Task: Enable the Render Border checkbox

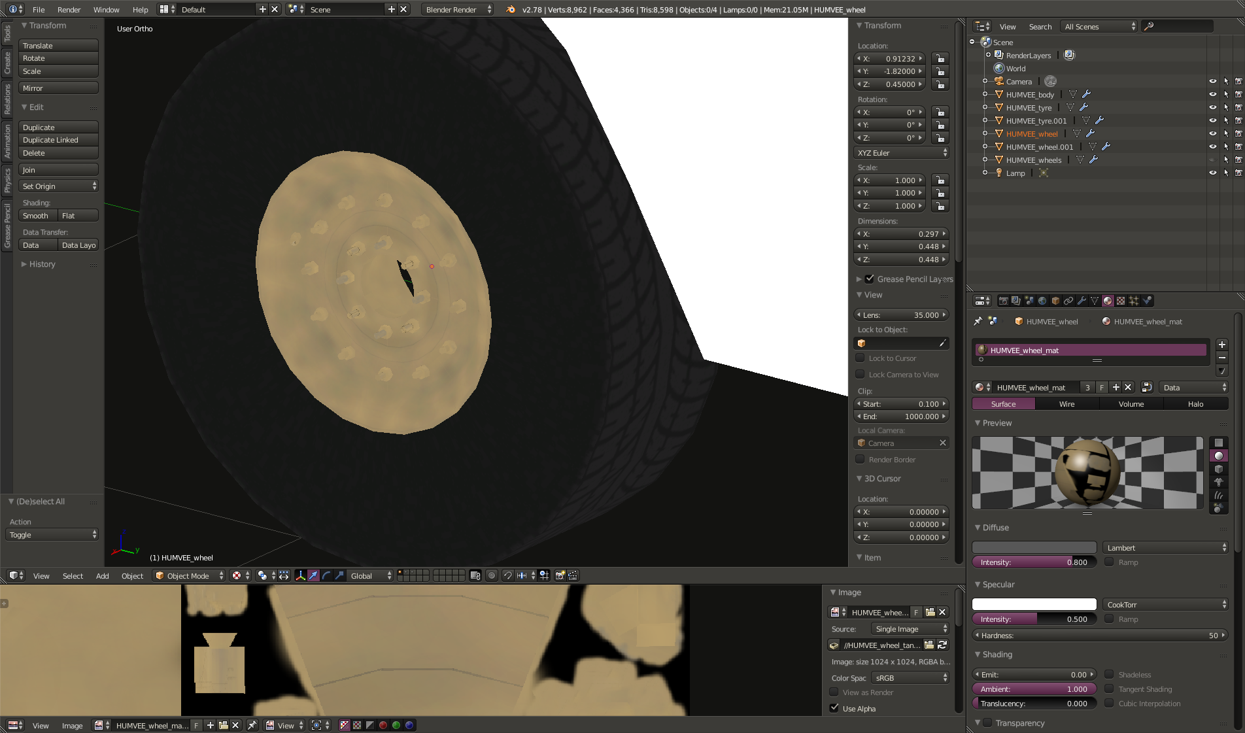Action: coord(861,459)
